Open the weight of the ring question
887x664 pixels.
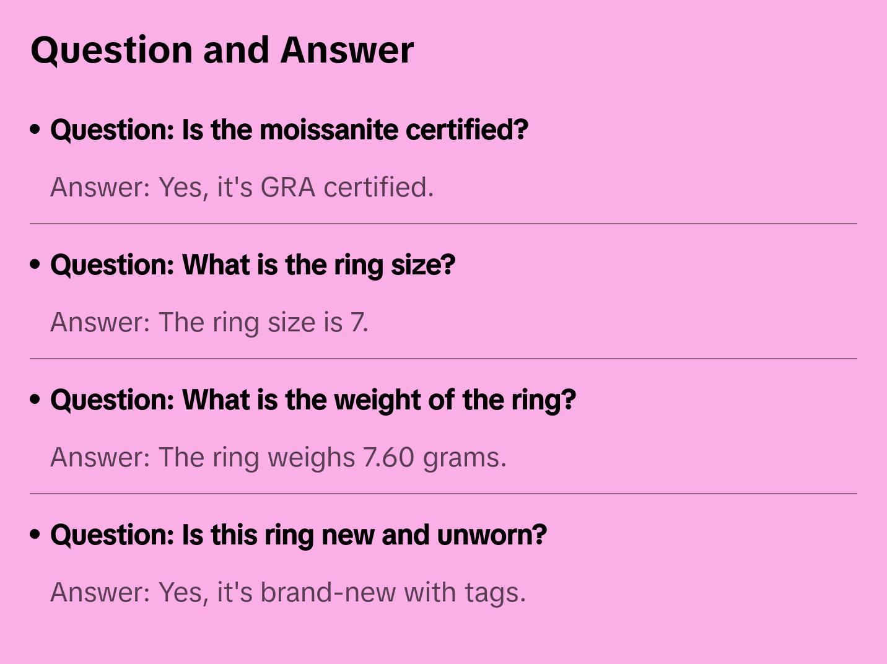tap(313, 400)
